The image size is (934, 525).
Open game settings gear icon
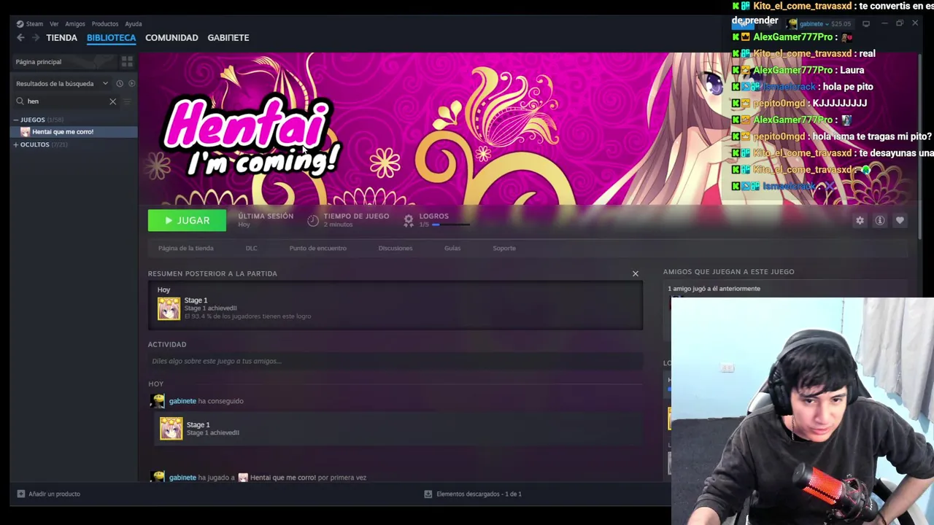click(x=860, y=220)
